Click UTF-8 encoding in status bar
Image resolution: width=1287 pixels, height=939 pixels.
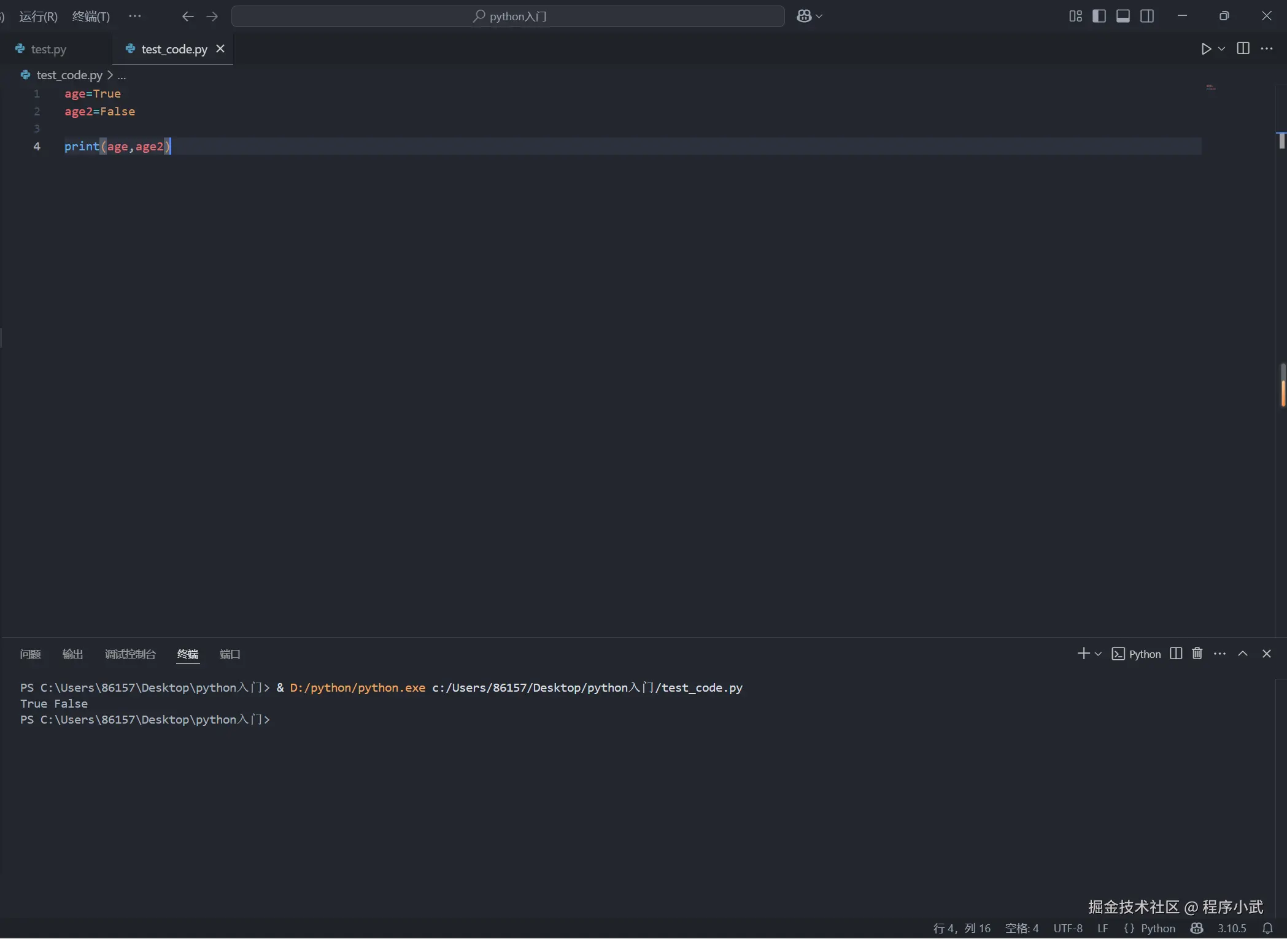pos(1067,928)
